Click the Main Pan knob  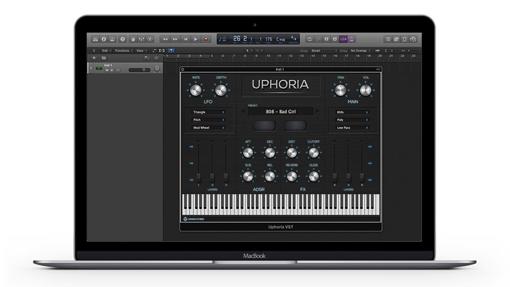pyautogui.click(x=340, y=90)
